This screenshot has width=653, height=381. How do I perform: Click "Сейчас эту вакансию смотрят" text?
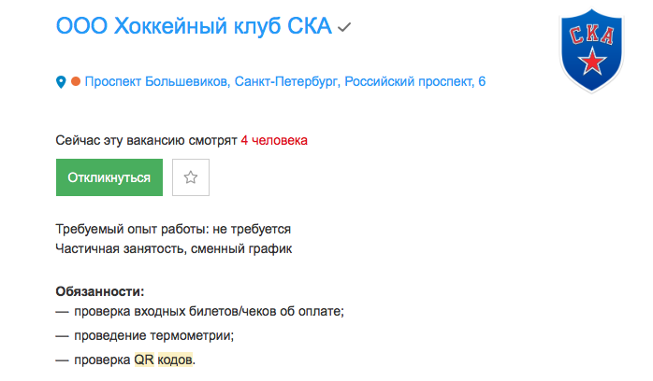[x=146, y=141]
